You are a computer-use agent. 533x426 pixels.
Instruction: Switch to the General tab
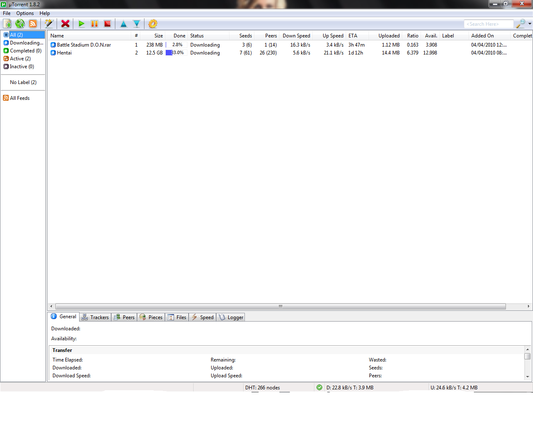coord(63,317)
